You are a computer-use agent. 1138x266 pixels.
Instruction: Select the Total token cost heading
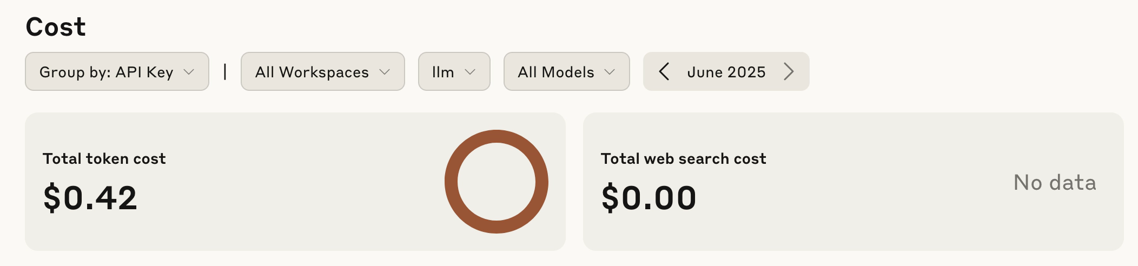[104, 158]
